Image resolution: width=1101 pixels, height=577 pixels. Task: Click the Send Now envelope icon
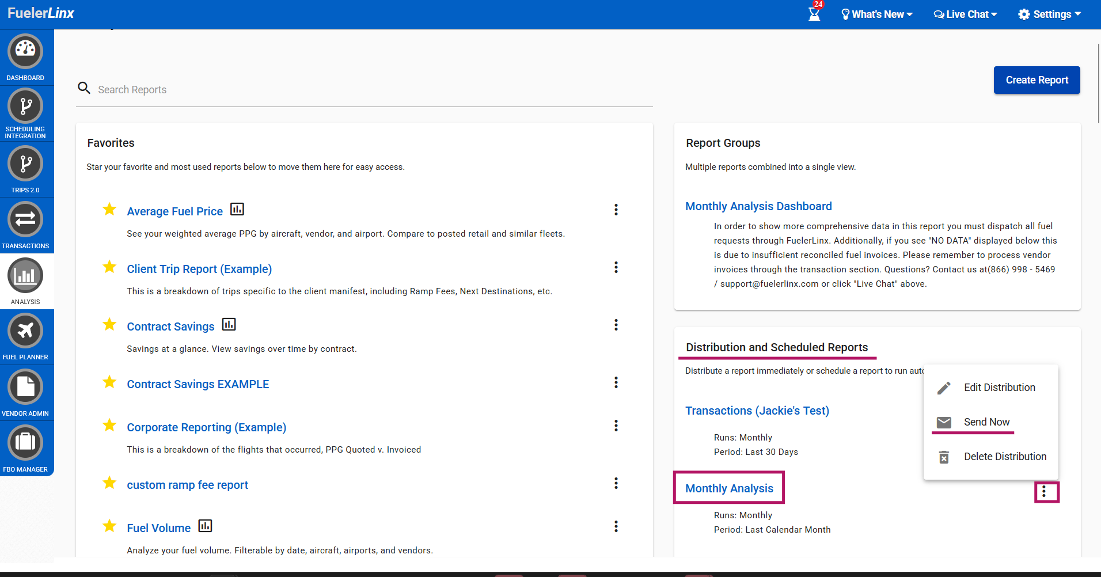coord(944,423)
